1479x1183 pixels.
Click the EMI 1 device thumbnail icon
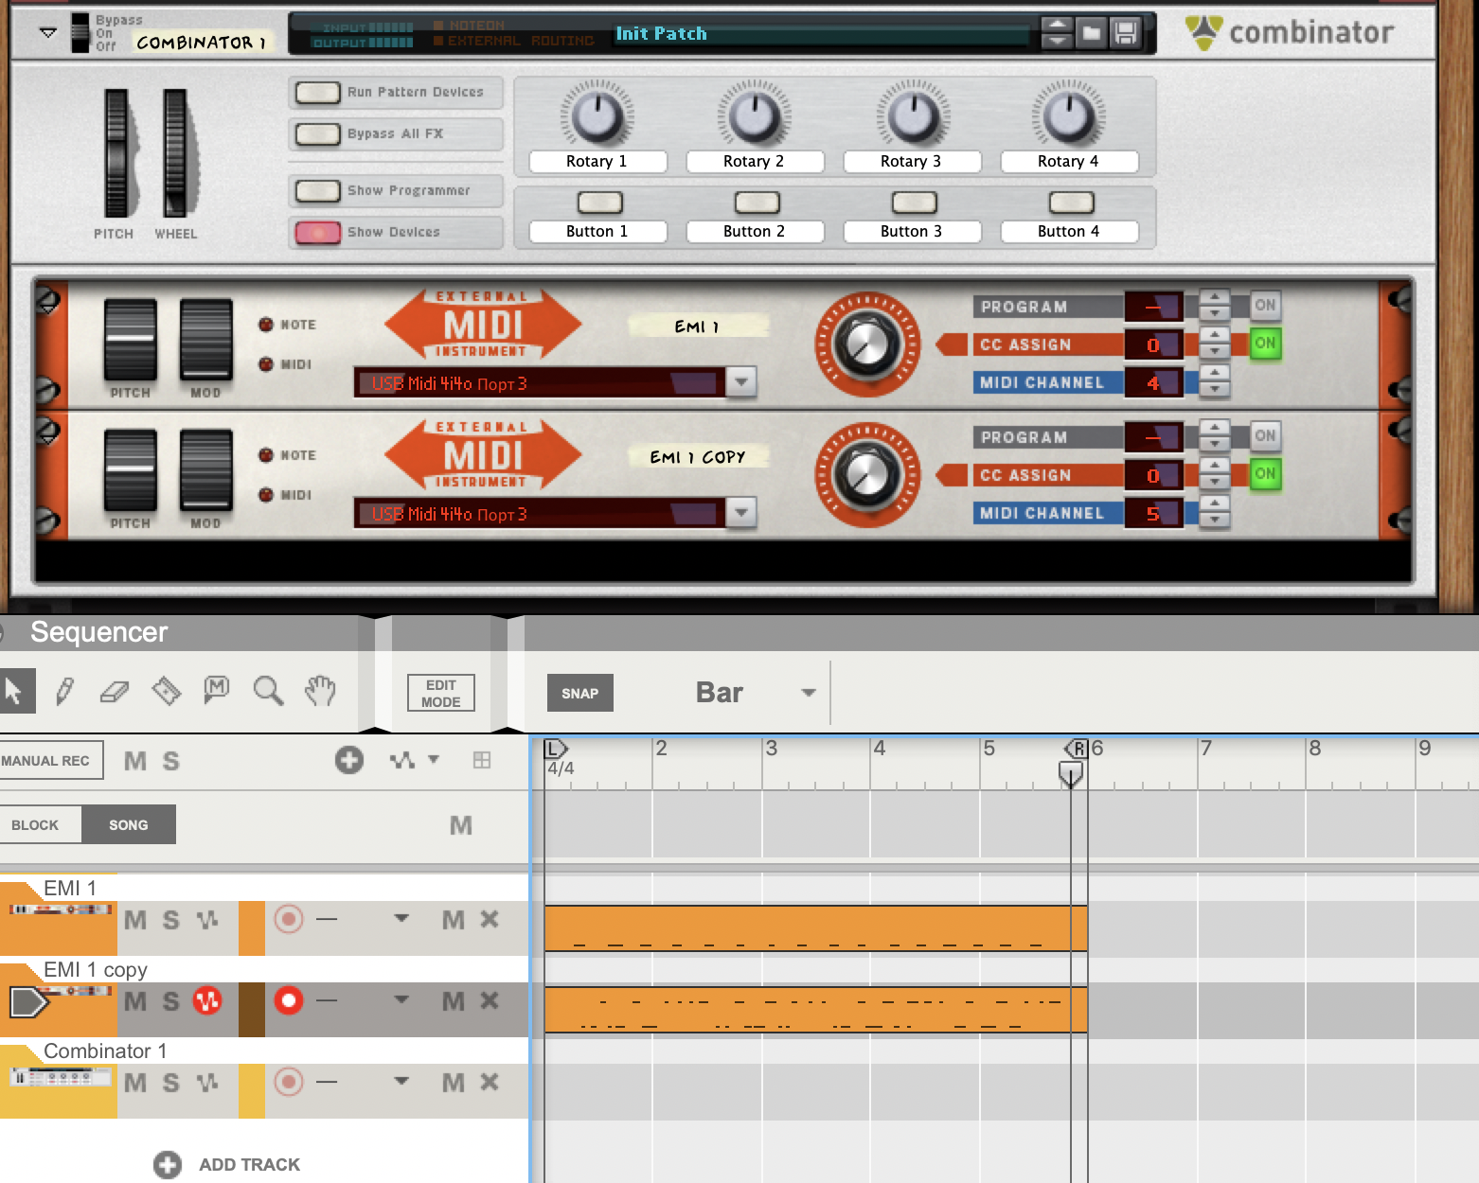pyautogui.click(x=61, y=909)
